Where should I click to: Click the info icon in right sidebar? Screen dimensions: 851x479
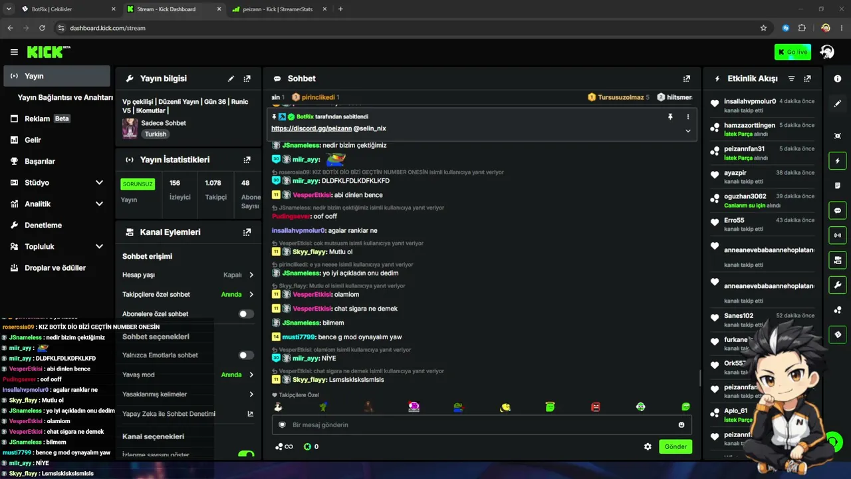coord(837,79)
